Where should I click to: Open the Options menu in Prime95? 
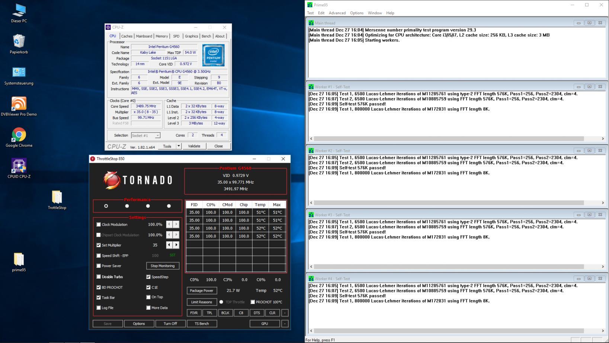[x=356, y=13]
